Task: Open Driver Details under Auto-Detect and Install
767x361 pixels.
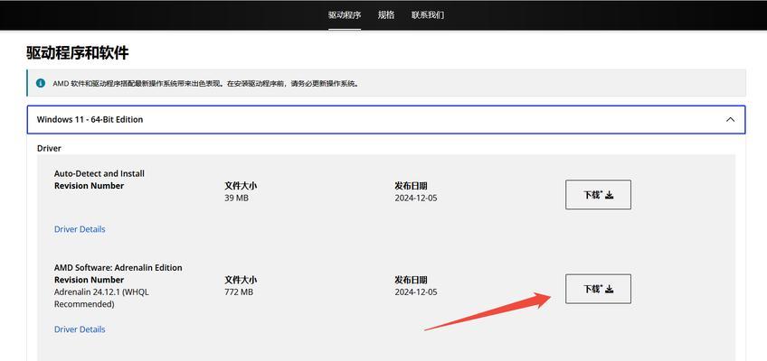Action: click(x=80, y=229)
